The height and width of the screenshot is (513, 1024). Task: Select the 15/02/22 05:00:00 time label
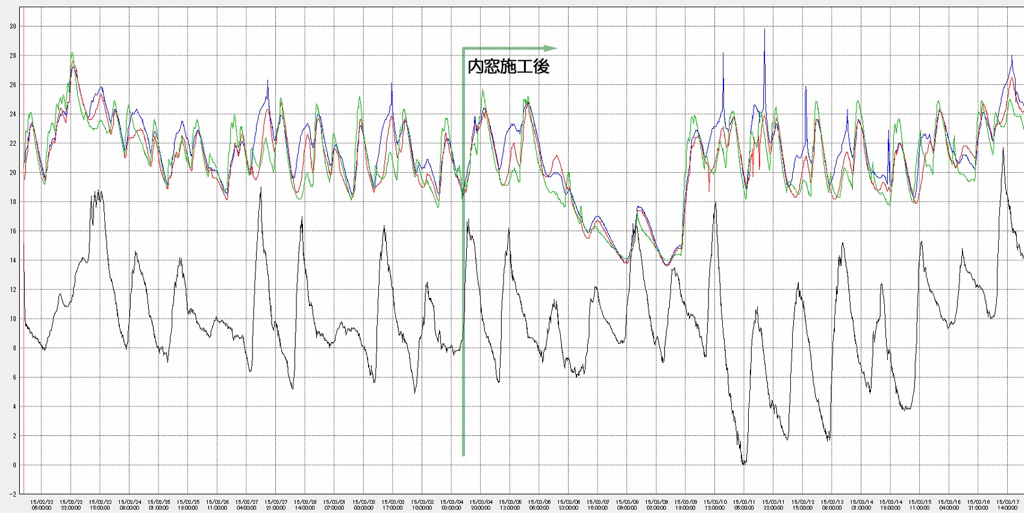(x=42, y=505)
